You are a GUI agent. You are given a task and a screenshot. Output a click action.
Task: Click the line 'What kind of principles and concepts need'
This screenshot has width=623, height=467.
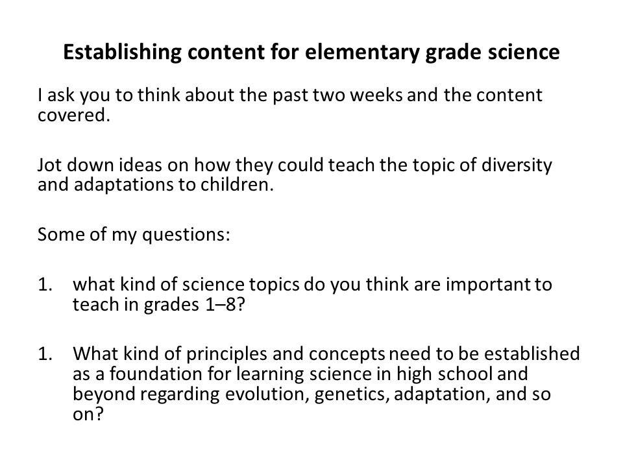coord(326,354)
